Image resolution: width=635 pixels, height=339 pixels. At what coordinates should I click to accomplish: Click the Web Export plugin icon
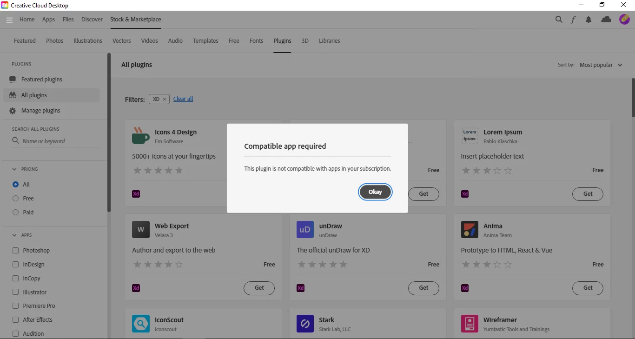click(x=141, y=230)
